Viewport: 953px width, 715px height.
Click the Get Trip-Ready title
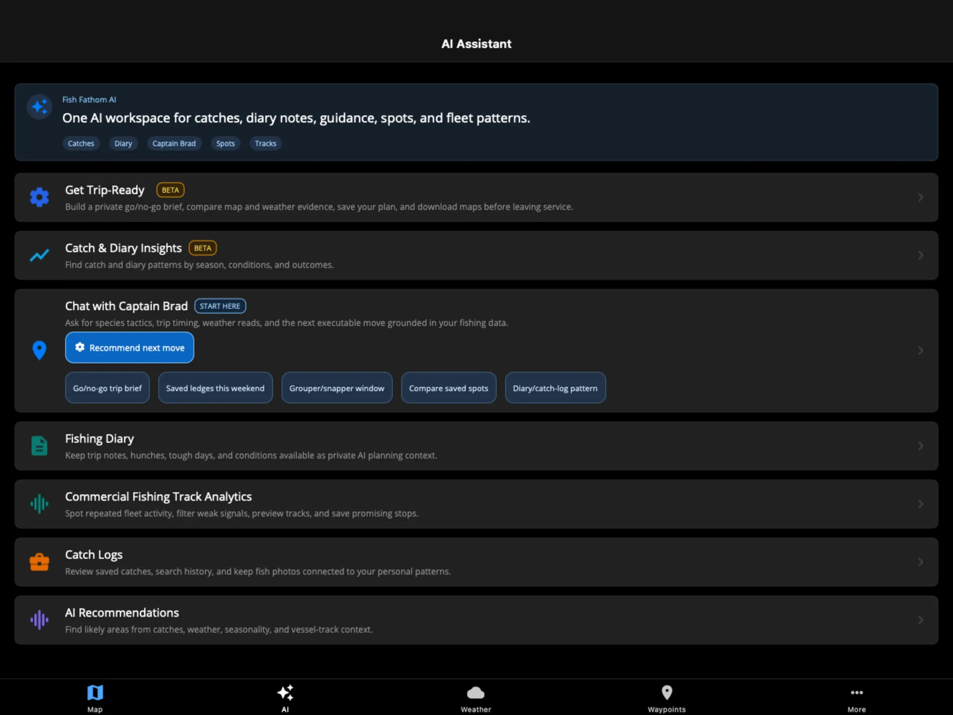pos(105,190)
